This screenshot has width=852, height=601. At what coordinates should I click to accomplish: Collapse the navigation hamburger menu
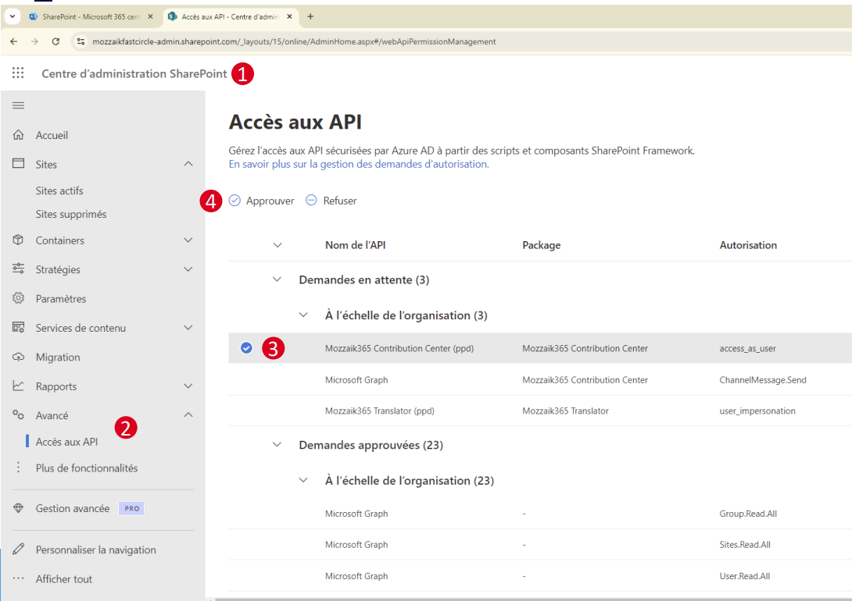pos(18,105)
